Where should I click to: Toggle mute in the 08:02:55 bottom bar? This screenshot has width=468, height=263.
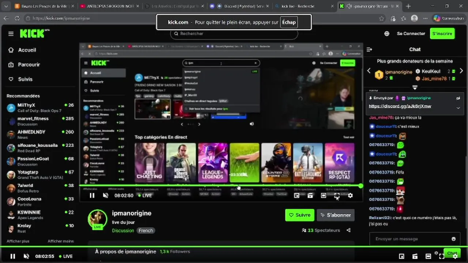tap(26, 256)
